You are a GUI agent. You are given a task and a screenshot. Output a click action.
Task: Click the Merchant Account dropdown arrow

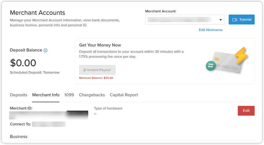pos(220,20)
